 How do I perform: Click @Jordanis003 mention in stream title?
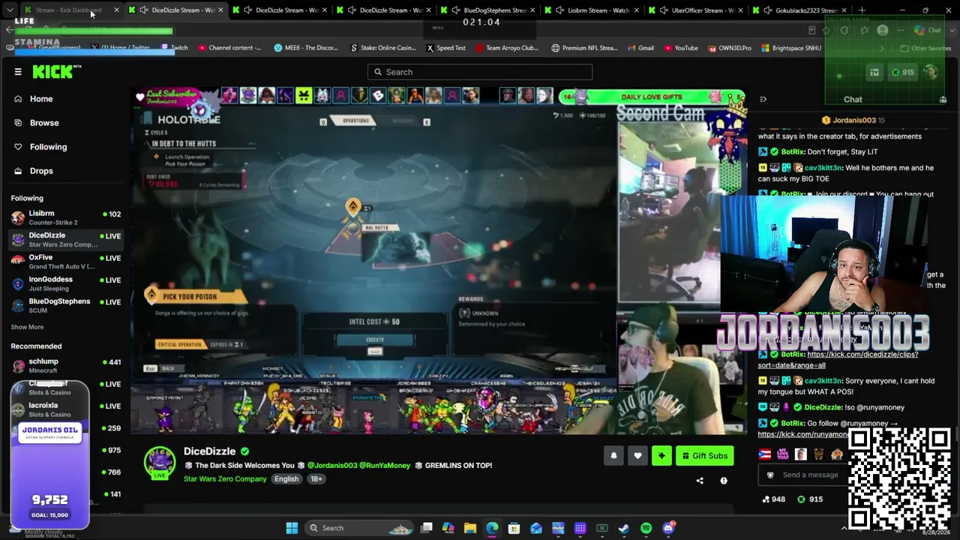[x=331, y=465]
